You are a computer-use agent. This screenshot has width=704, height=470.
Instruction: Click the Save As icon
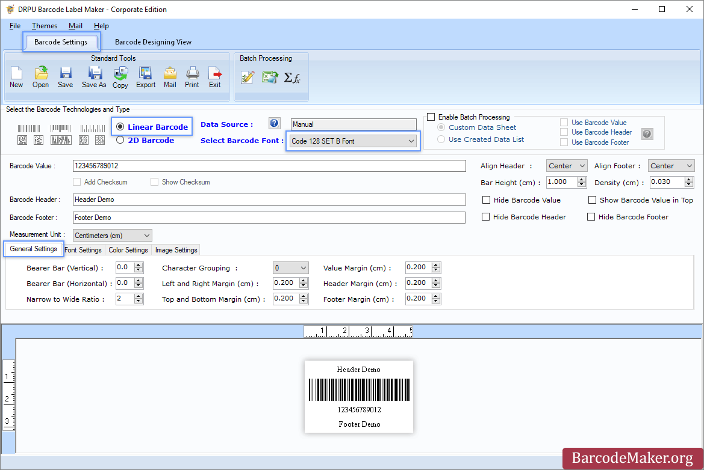coord(94,77)
